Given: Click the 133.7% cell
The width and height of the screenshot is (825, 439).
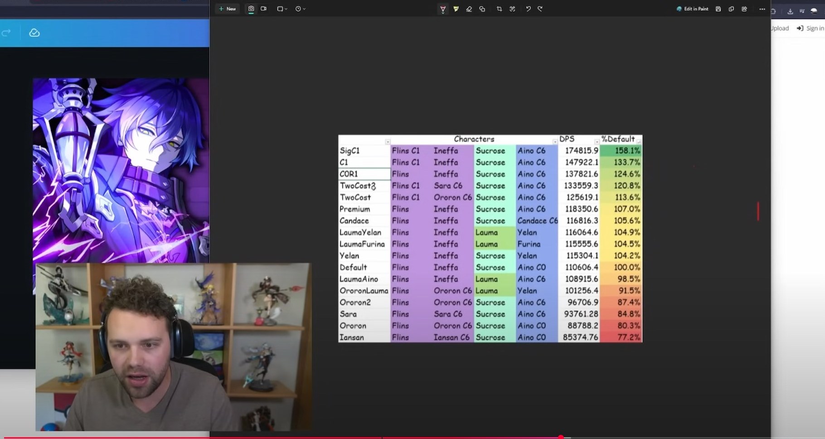Looking at the screenshot, I should pos(621,162).
